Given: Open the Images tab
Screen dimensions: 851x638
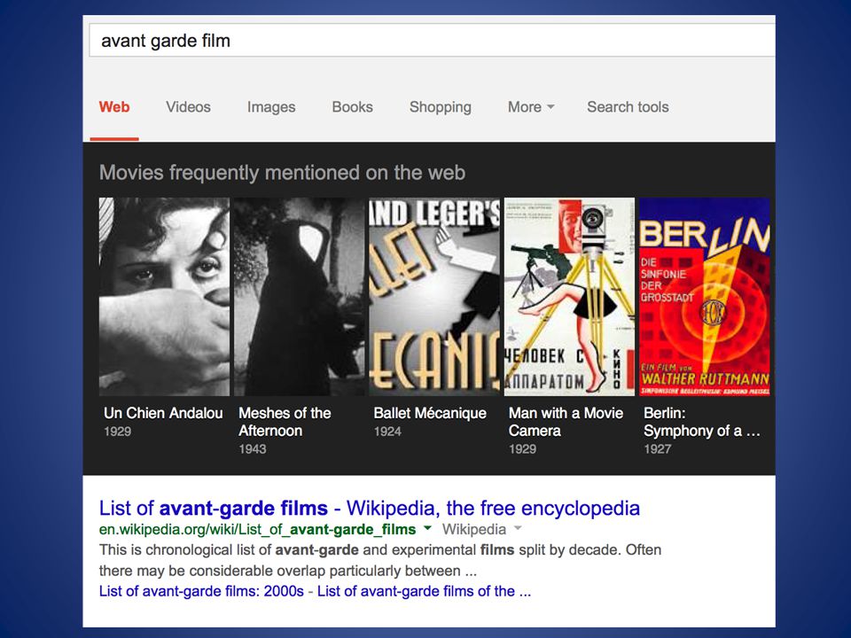Looking at the screenshot, I should click(271, 107).
